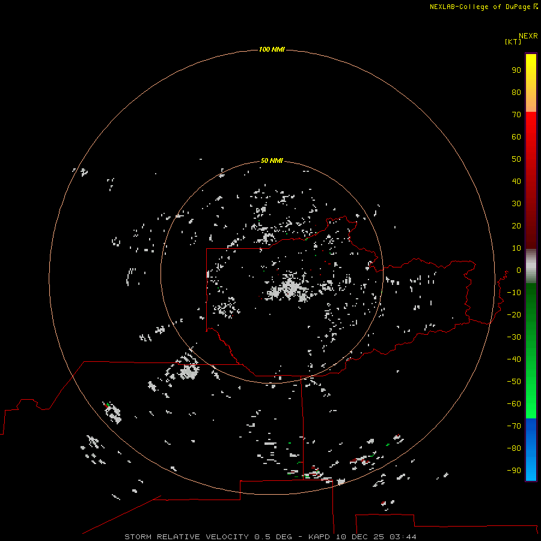Click the -90 value on the velocity scale
541x541 pixels.
click(x=514, y=471)
